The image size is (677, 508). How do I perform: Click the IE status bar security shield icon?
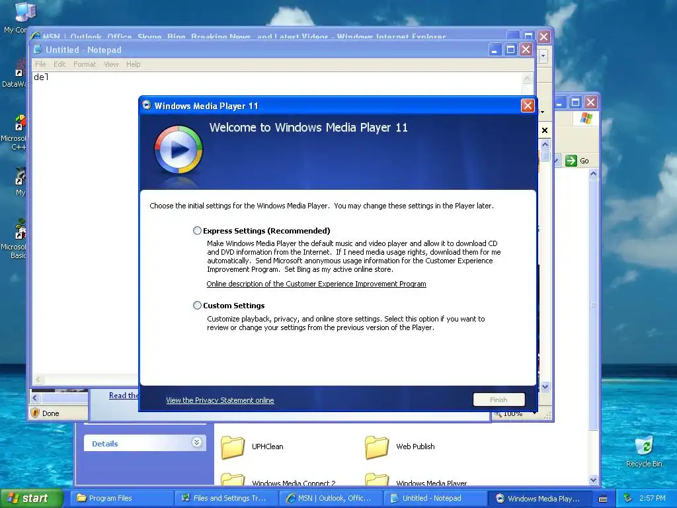click(x=36, y=413)
